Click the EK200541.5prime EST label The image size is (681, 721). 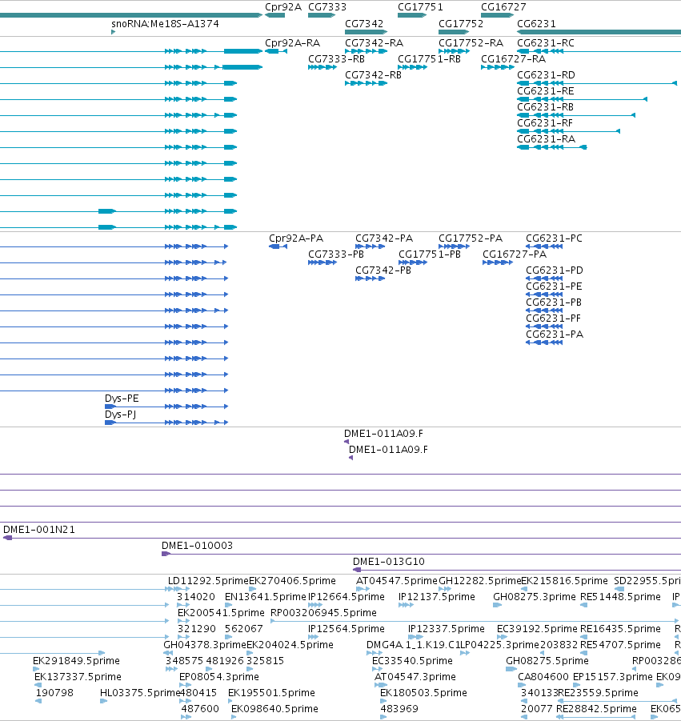pyautogui.click(x=221, y=612)
